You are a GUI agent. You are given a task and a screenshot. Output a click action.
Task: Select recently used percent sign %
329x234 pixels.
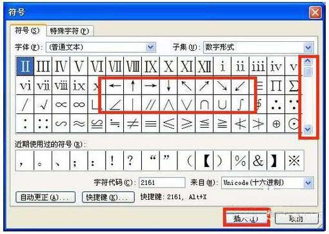[x=240, y=161]
